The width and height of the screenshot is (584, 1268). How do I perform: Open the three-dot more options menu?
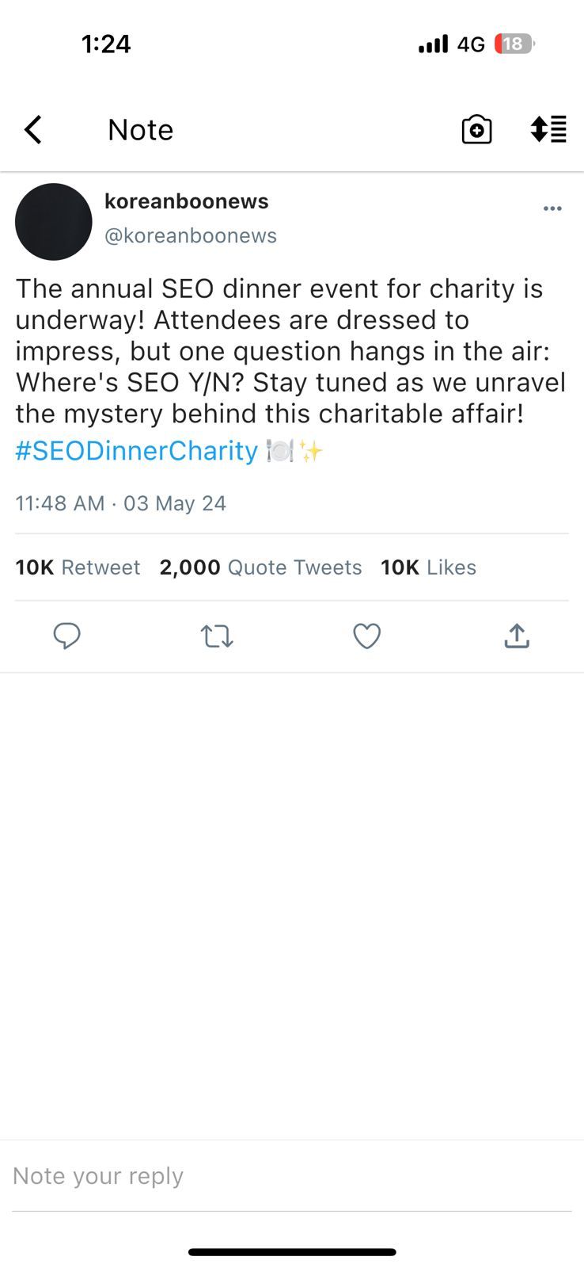click(x=552, y=208)
